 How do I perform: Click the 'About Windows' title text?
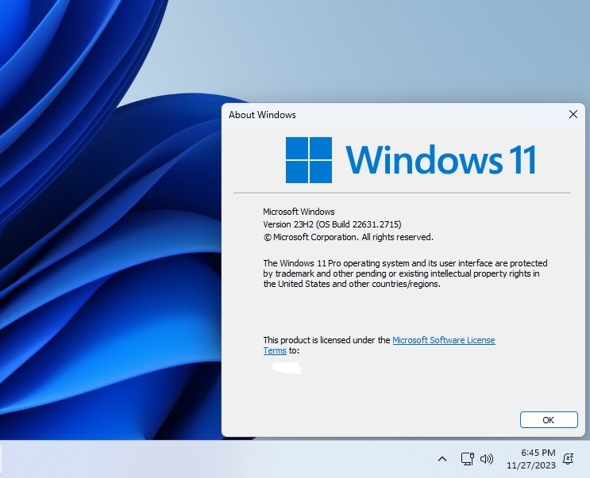[262, 114]
